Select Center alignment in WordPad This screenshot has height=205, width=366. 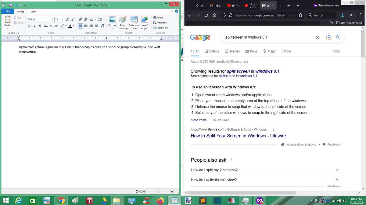[x=86, y=26]
